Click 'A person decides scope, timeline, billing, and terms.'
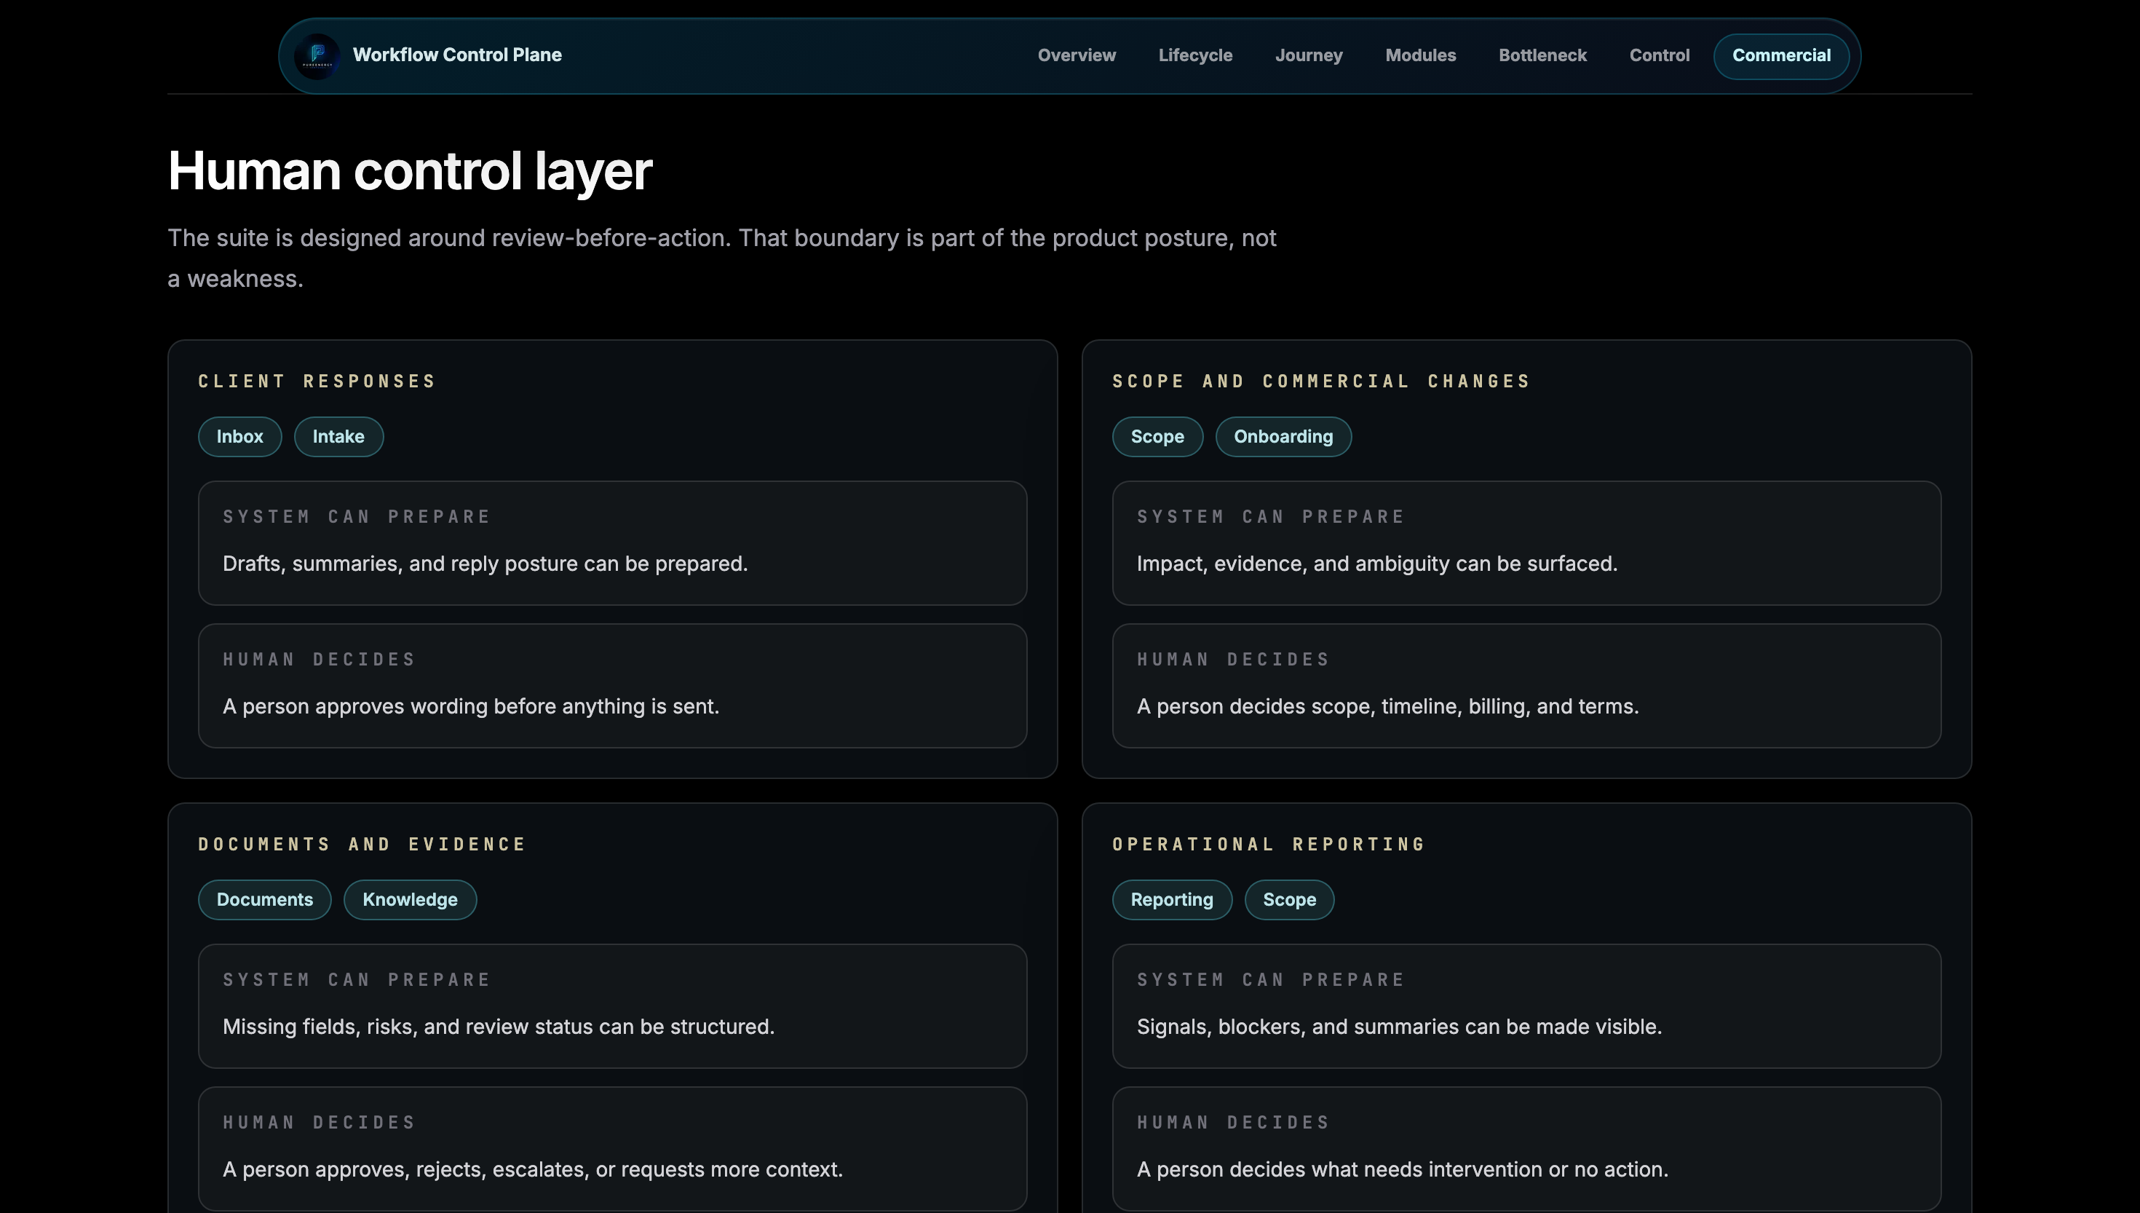2140x1213 pixels. (x=1388, y=706)
